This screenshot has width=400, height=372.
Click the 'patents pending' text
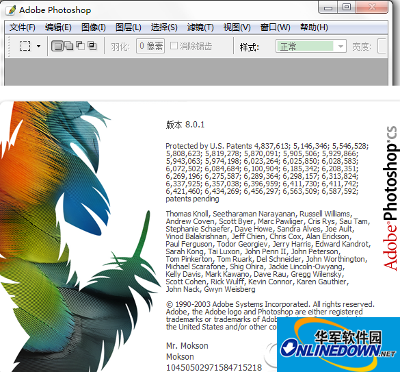click(192, 199)
